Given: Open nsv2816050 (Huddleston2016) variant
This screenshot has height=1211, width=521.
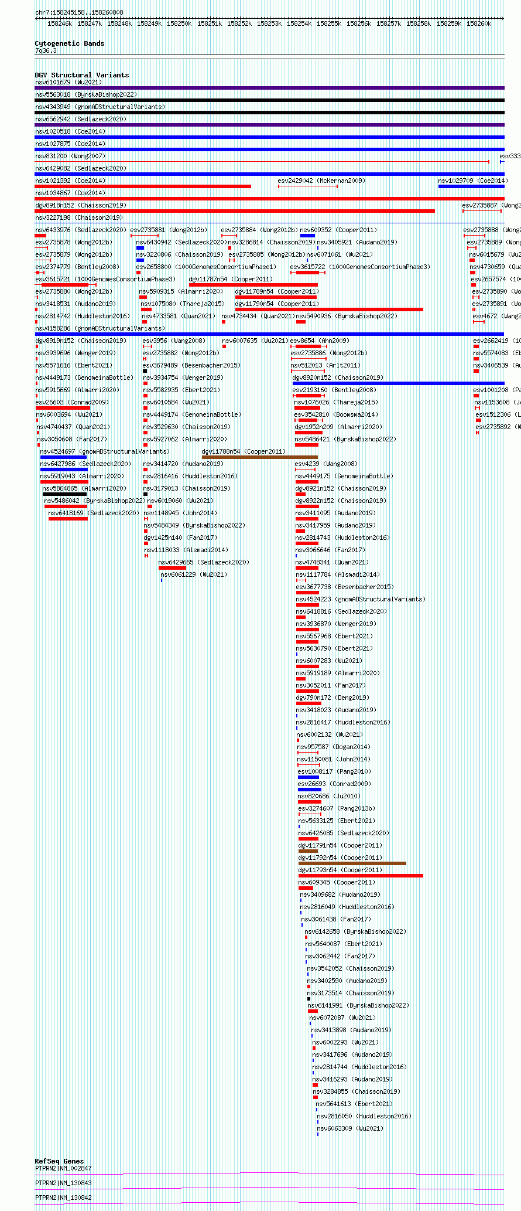Looking at the screenshot, I should [x=364, y=1116].
